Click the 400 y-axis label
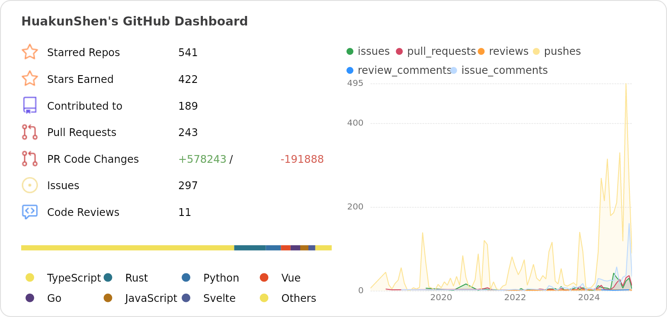The image size is (667, 317). coord(355,123)
